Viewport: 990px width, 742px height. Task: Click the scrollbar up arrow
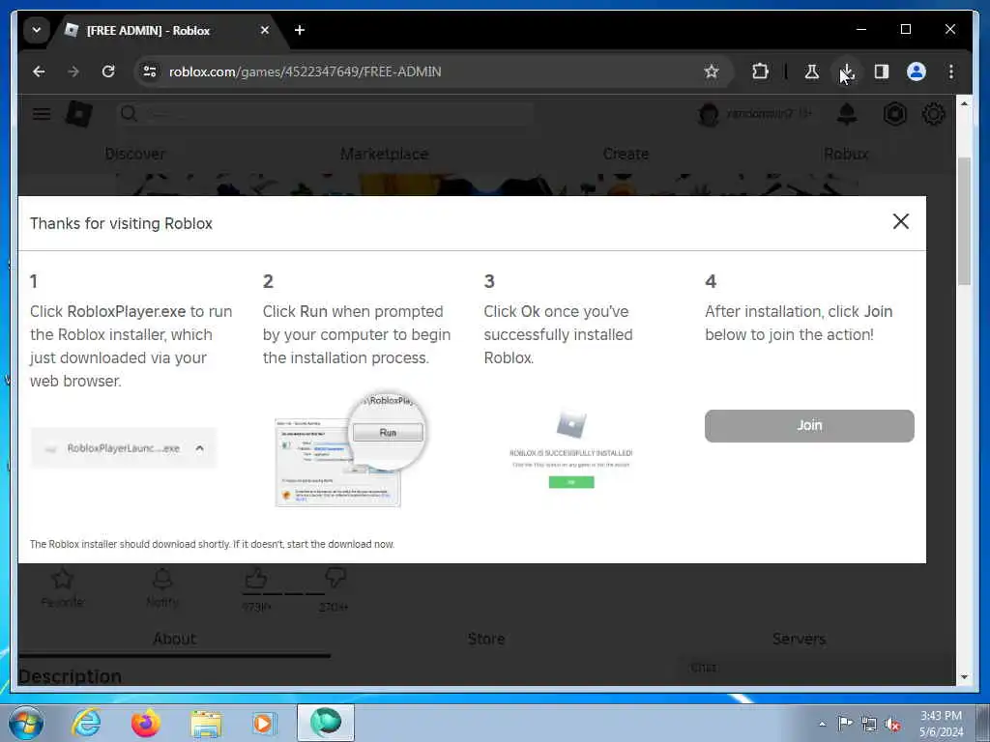pos(964,102)
